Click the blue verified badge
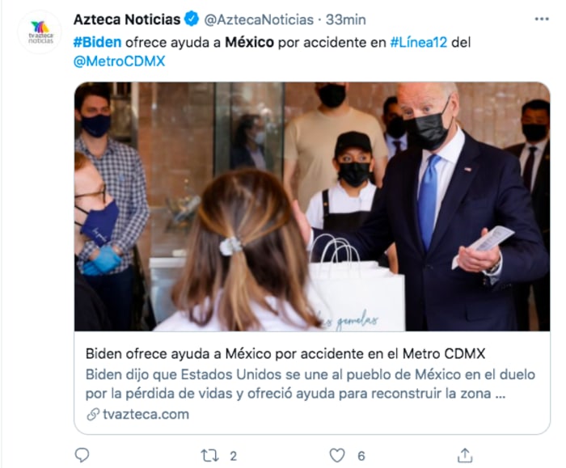This screenshot has height=468, width=566. pyautogui.click(x=192, y=19)
